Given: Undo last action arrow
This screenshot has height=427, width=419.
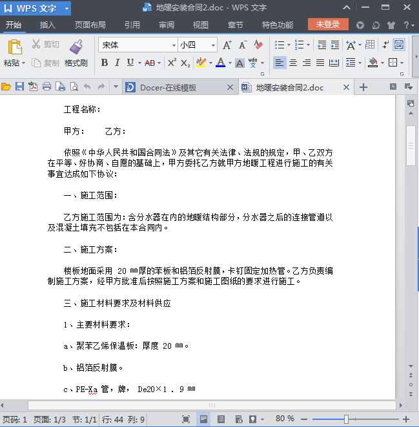Looking at the screenshot, I should coord(87,87).
